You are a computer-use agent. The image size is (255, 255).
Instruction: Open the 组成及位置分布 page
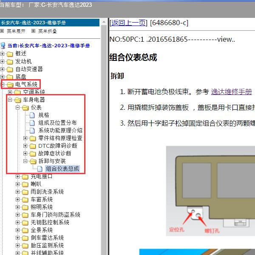[57, 123]
